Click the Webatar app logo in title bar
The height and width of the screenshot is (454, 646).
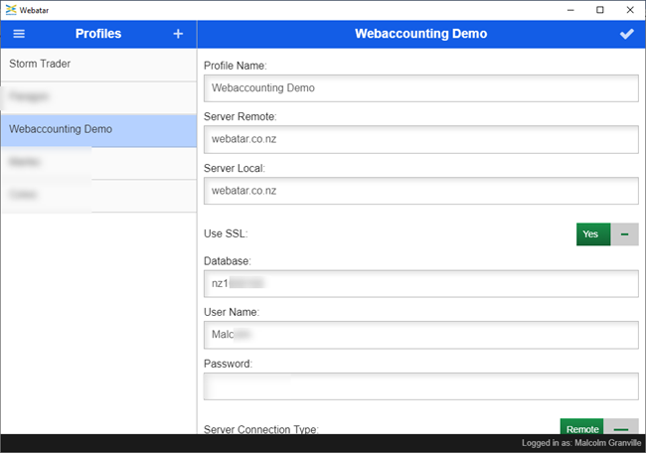coord(11,9)
